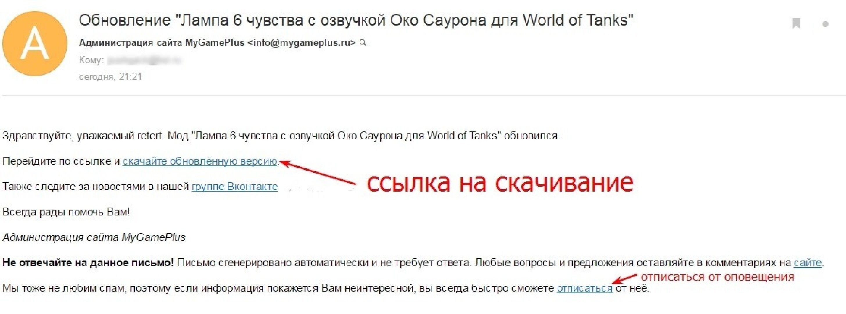Click the bold text 'Не отвечайте на данное письмо!'

(88, 263)
